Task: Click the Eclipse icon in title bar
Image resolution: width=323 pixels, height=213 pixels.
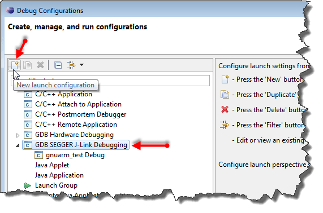Action: [x=10, y=10]
